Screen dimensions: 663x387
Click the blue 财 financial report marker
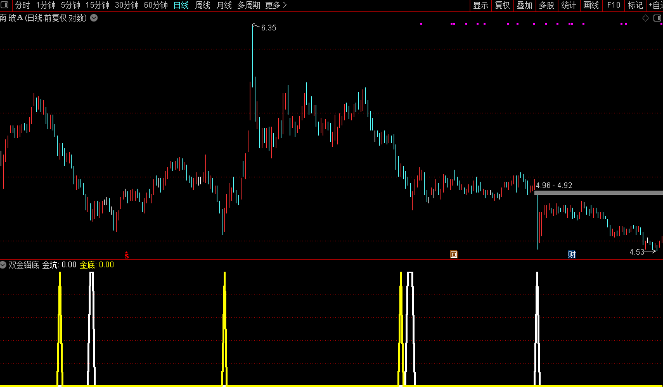tap(572, 255)
